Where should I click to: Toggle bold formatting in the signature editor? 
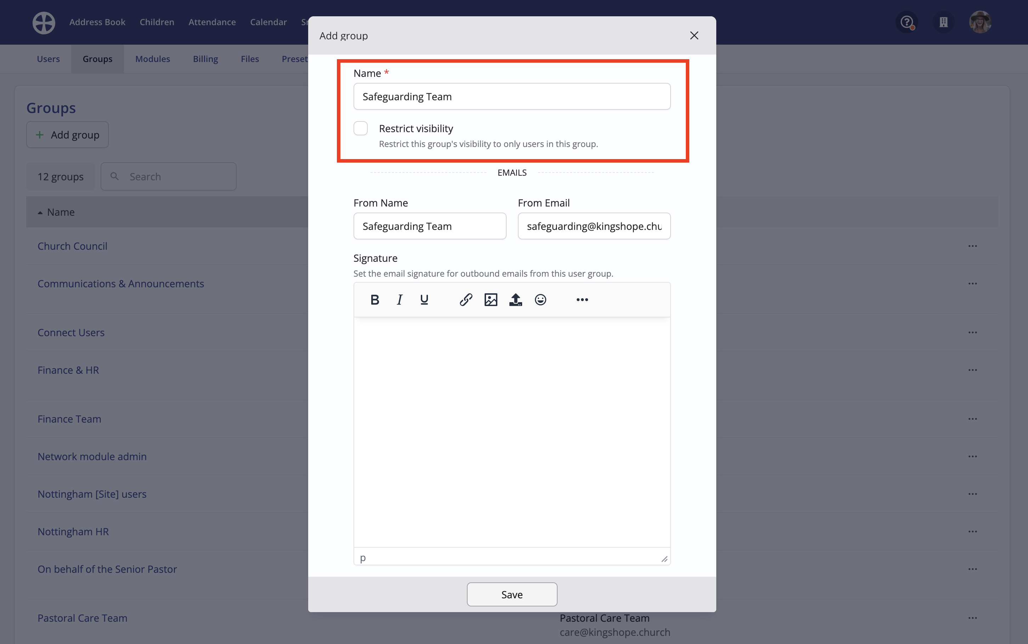click(374, 299)
